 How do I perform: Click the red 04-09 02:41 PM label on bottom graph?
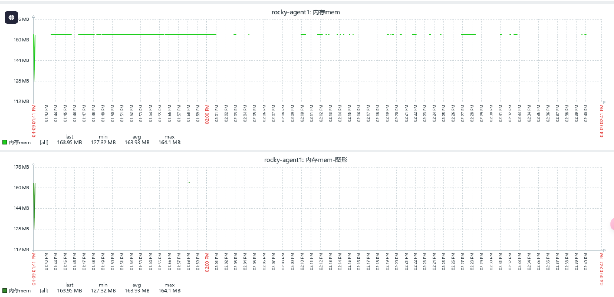tap(602, 269)
